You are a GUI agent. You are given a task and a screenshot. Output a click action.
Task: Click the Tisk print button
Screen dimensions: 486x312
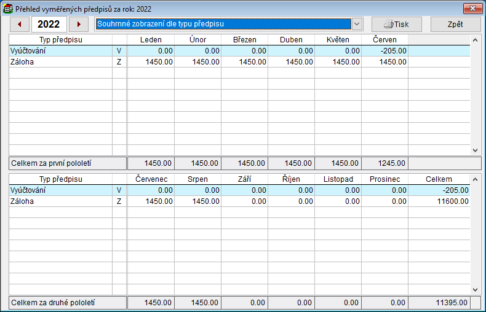click(396, 24)
